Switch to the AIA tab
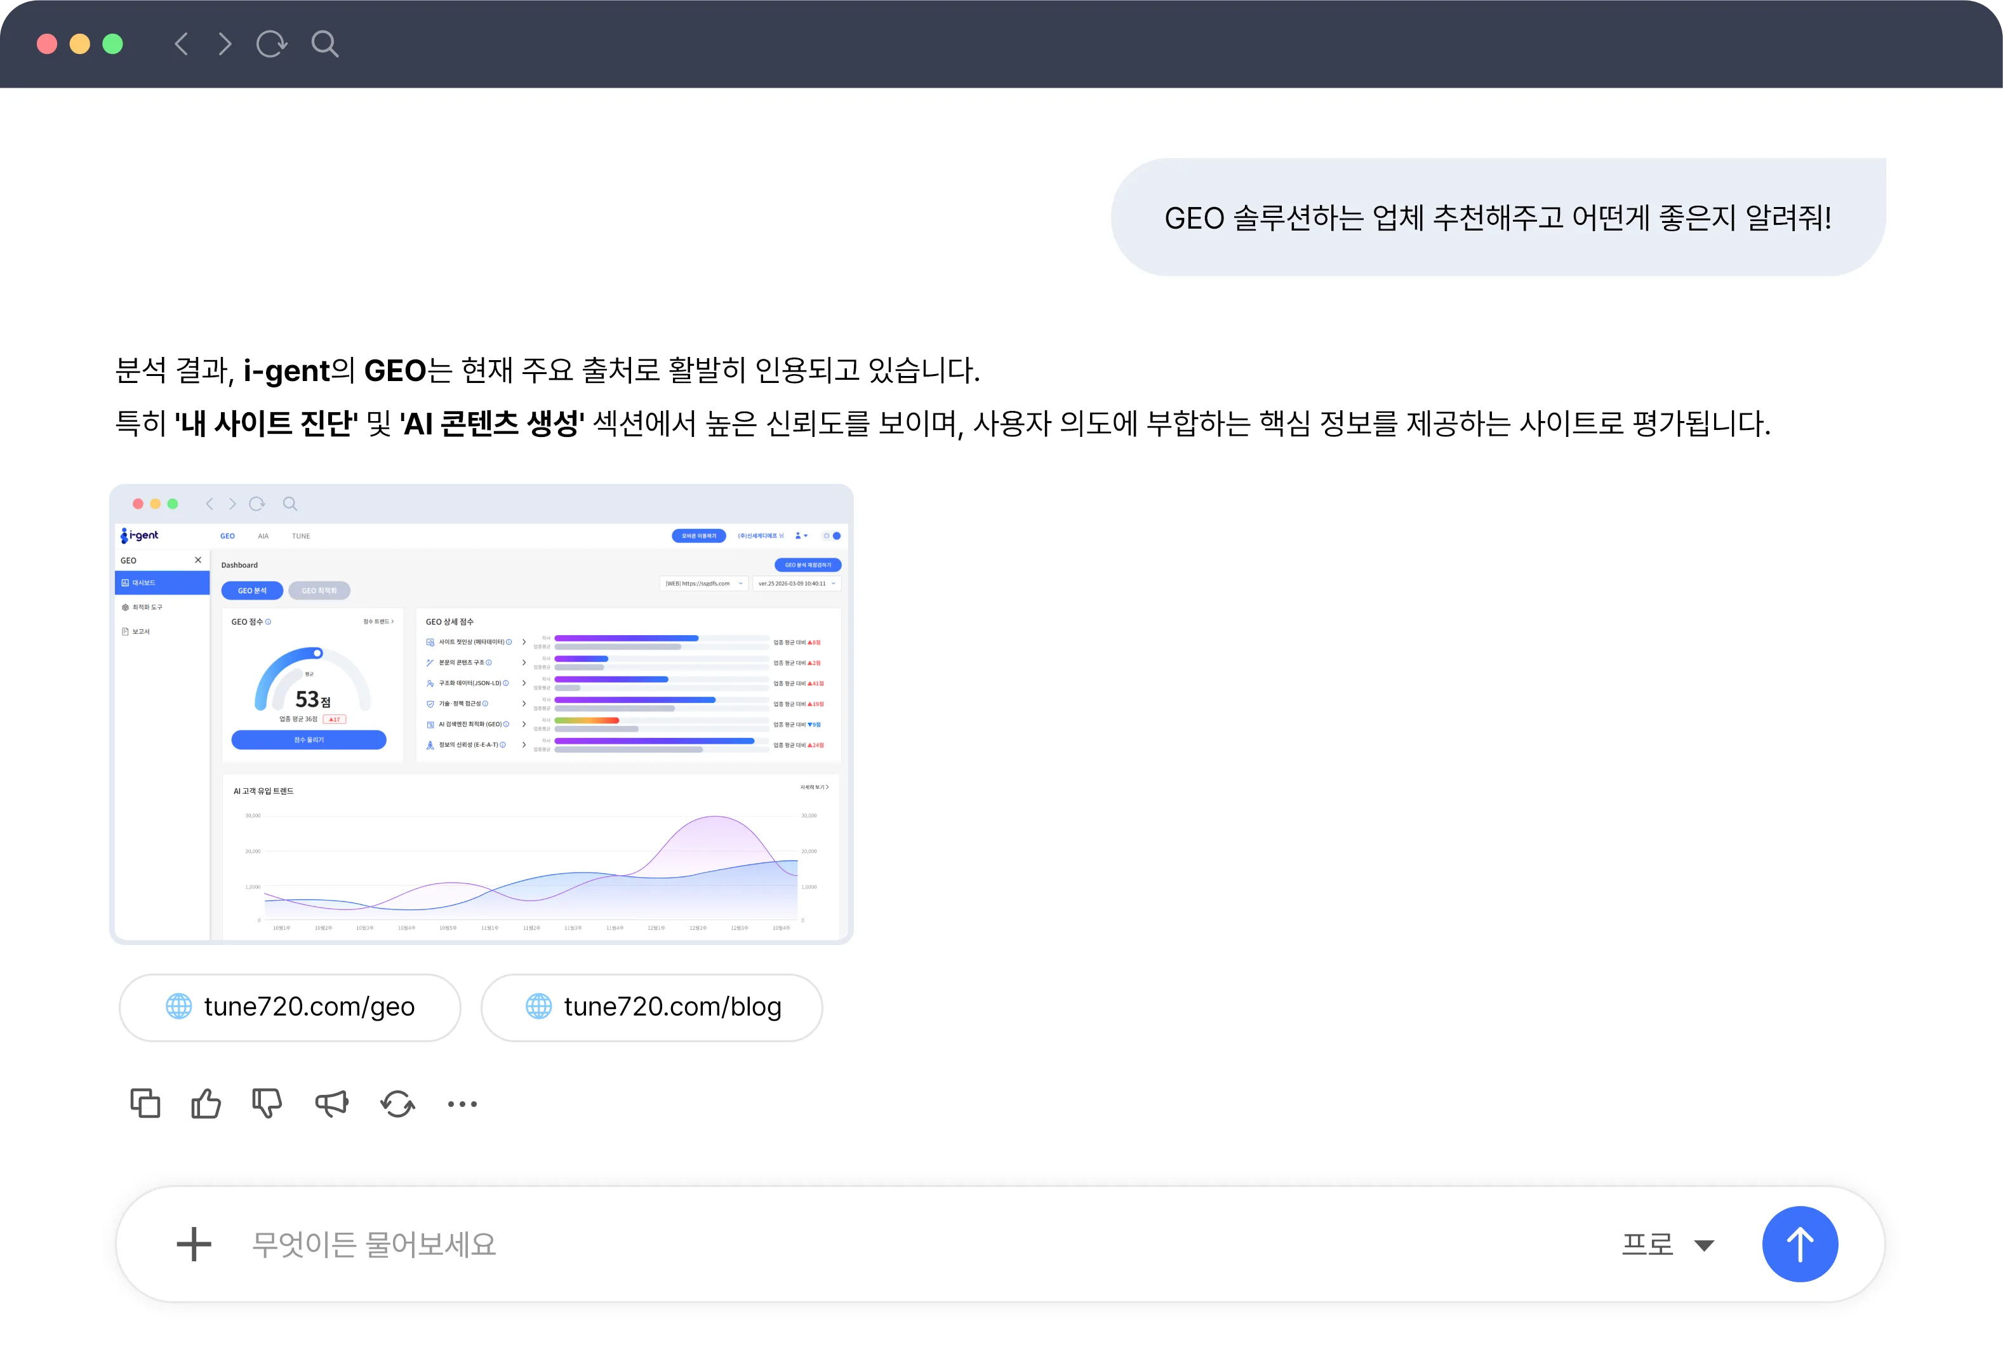2003x1368 pixels. pos(263,535)
